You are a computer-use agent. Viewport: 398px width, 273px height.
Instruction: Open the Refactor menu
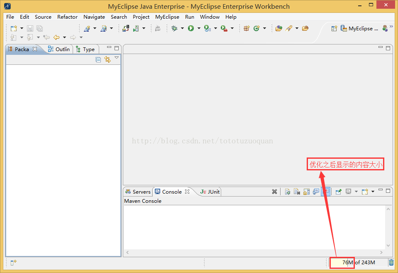pyautogui.click(x=67, y=17)
